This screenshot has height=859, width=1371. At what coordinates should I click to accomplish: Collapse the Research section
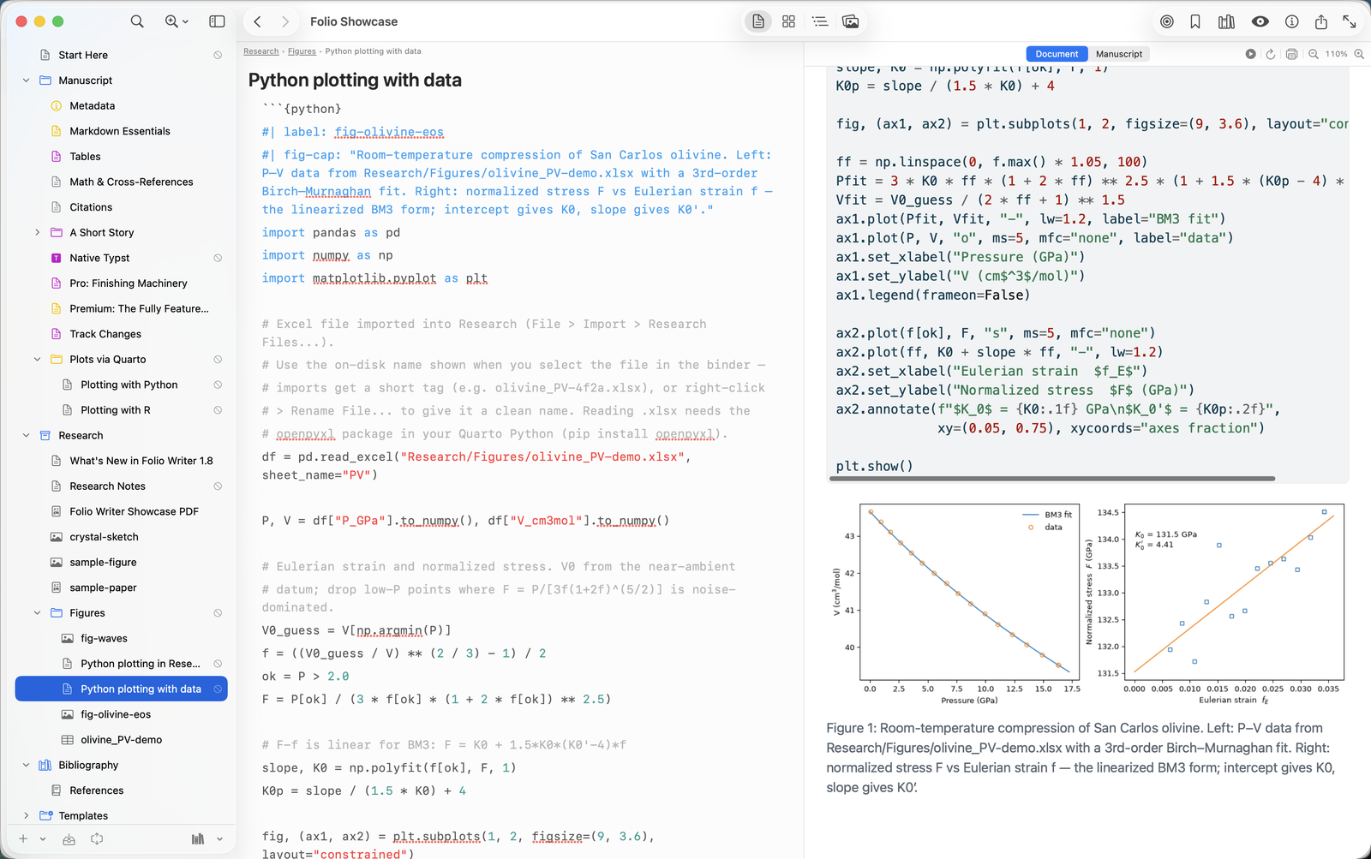point(27,436)
